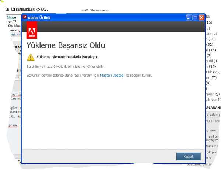Click the yellow warning triangle icon
The width and height of the screenshot is (221, 170).
31,57
